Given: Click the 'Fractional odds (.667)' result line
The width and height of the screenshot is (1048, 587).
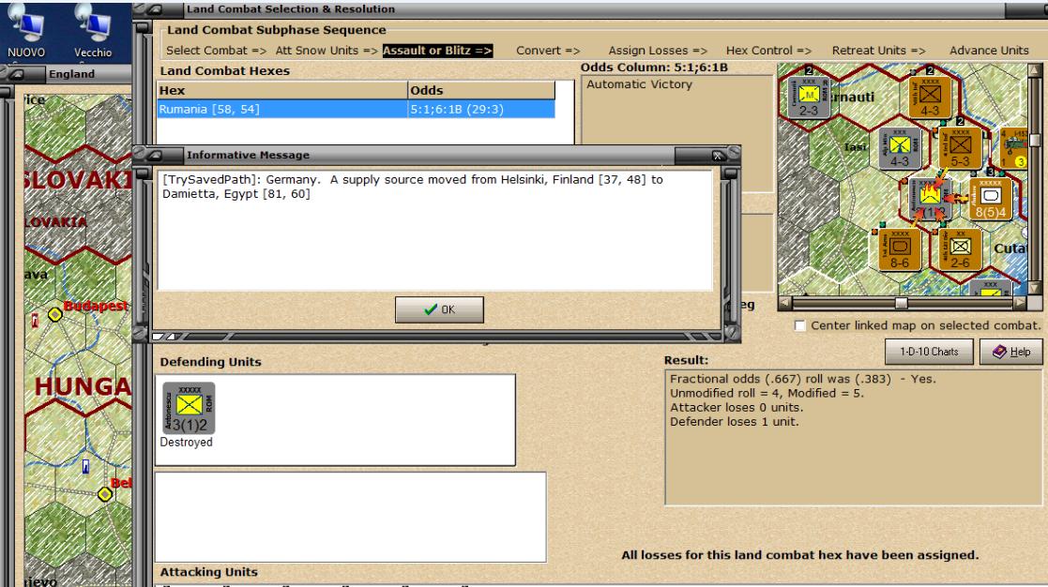Looking at the screenshot, I should [x=803, y=379].
